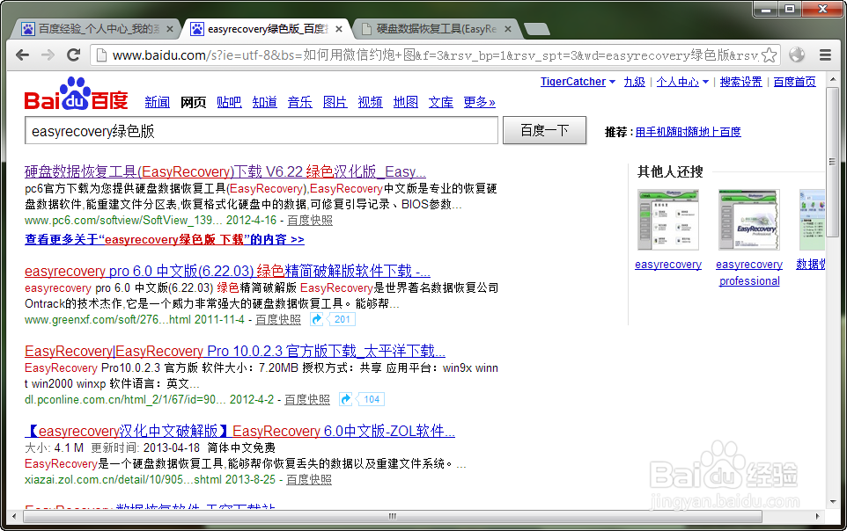
Task: Click the www.greenxf.com green result URL
Action: click(x=107, y=319)
